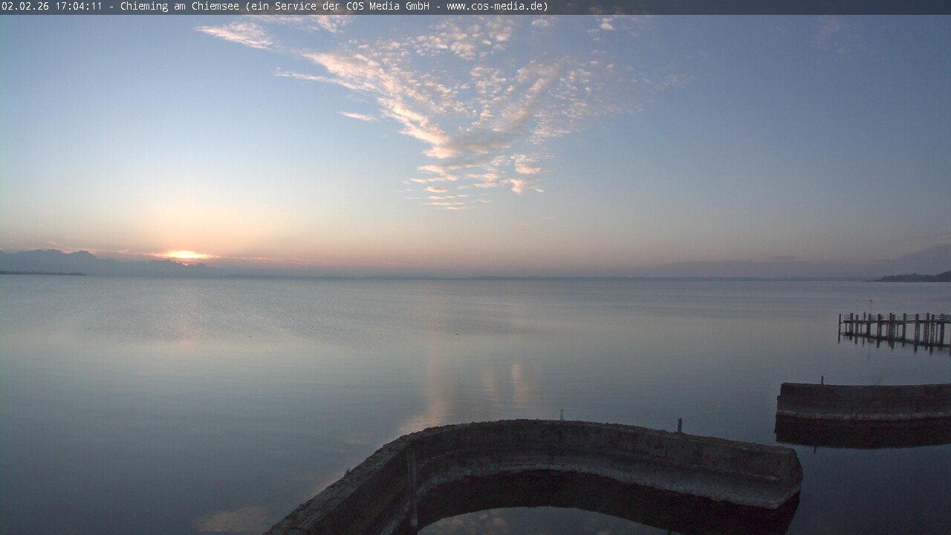Click the dark post on curved breakwater

click(x=679, y=424)
